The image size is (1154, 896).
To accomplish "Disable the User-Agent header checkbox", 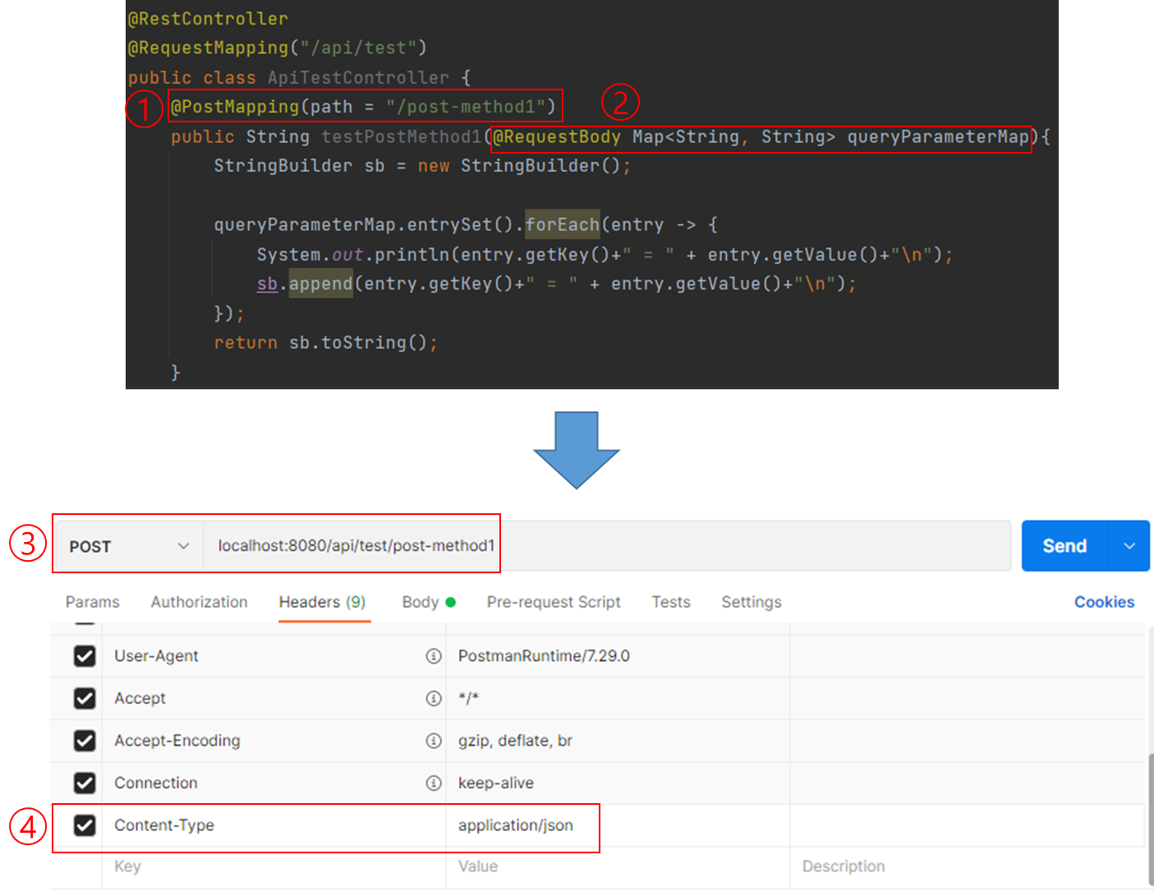I will (x=85, y=655).
